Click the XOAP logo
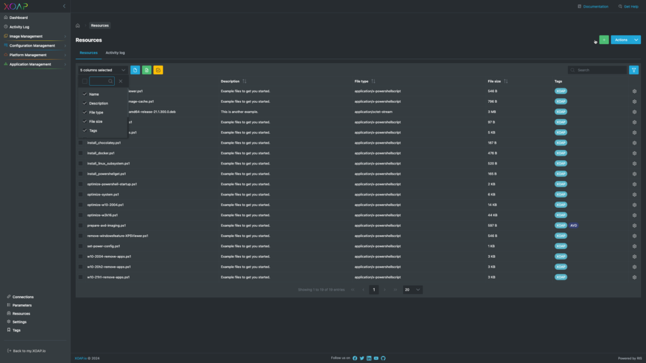This screenshot has height=363, width=646. click(x=16, y=6)
